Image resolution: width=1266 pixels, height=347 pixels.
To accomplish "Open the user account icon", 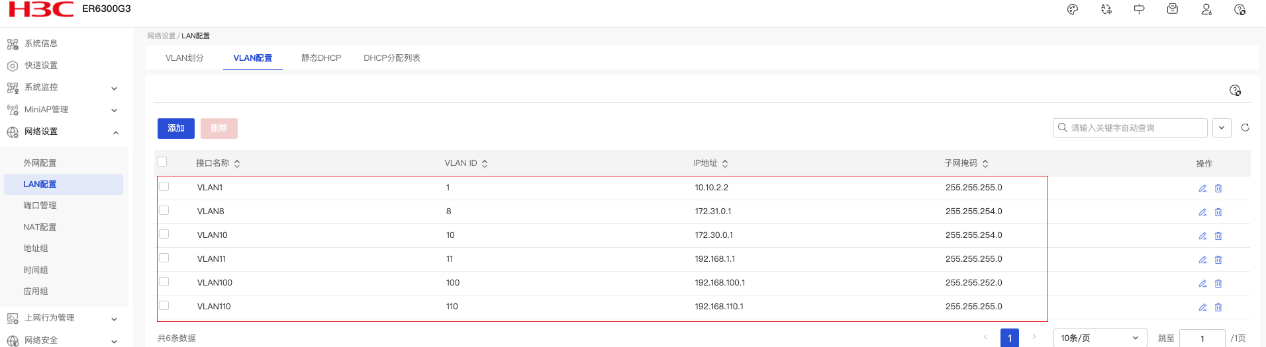I will (1206, 9).
